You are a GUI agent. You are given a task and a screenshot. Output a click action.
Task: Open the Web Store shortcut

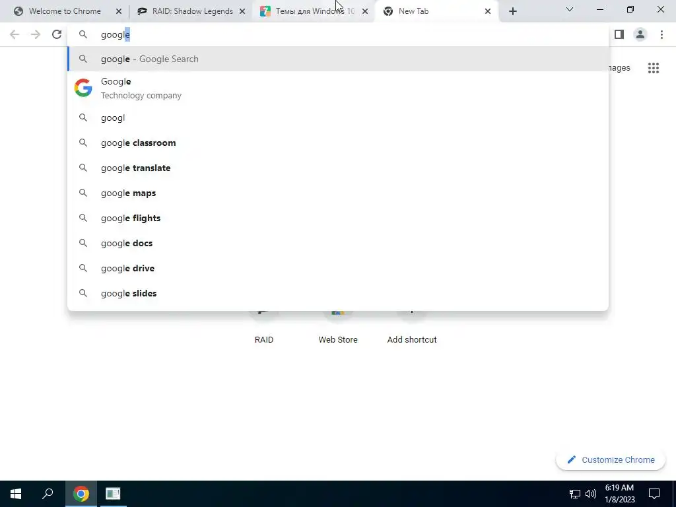(338, 327)
